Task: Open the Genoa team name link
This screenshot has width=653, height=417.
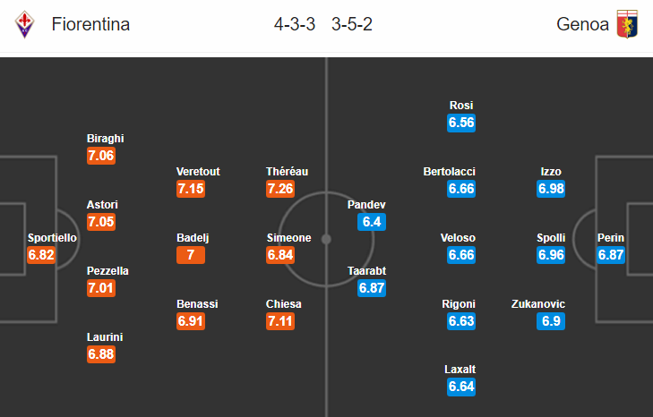Action: click(x=582, y=24)
